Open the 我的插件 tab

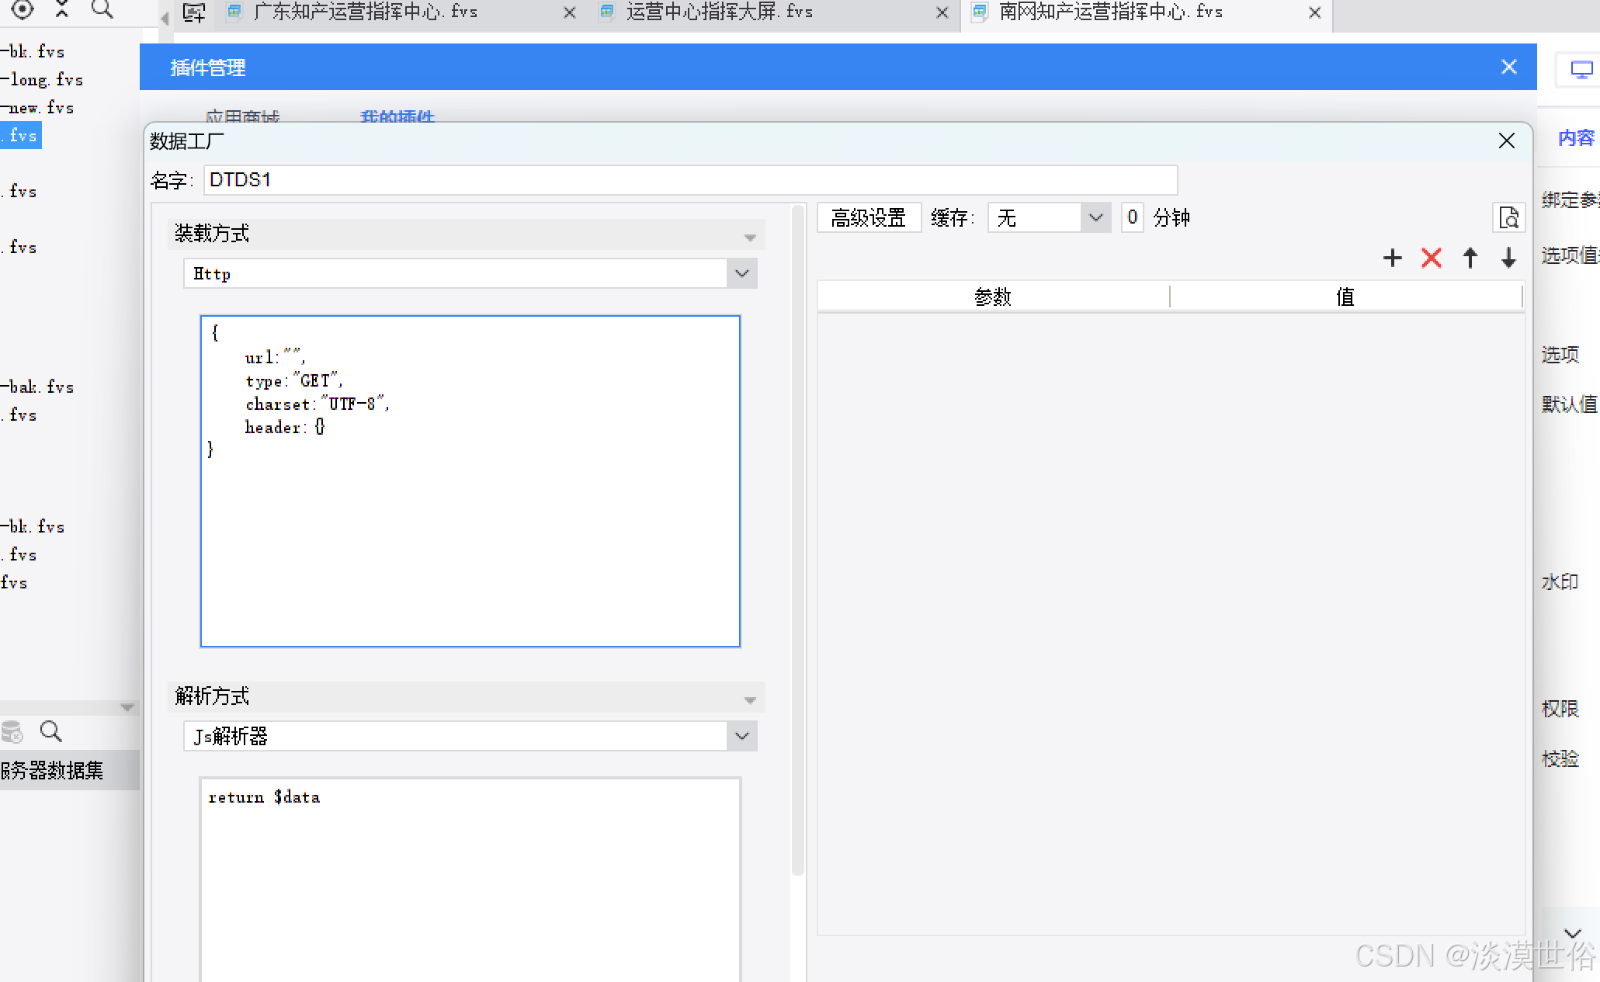click(x=397, y=116)
